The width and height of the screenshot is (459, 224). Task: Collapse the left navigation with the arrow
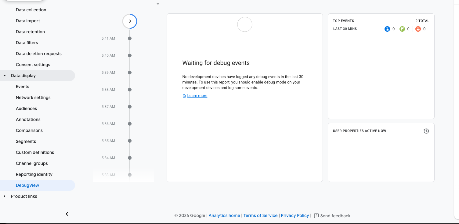pos(67,214)
